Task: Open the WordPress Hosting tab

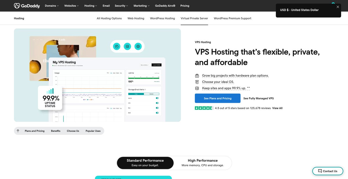Action: 162,18
